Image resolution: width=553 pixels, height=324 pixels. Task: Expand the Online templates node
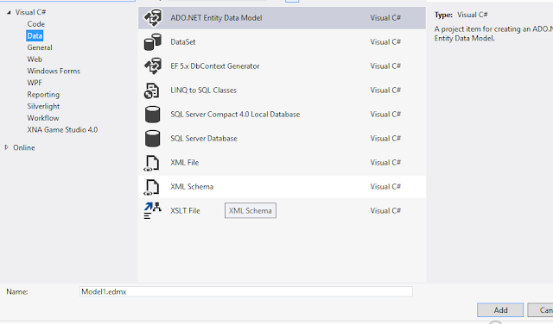pyautogui.click(x=6, y=147)
